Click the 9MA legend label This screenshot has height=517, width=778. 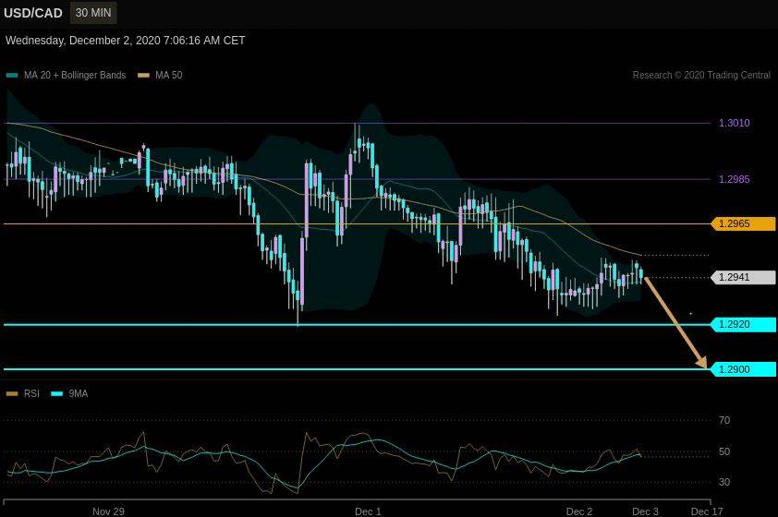tap(79, 393)
